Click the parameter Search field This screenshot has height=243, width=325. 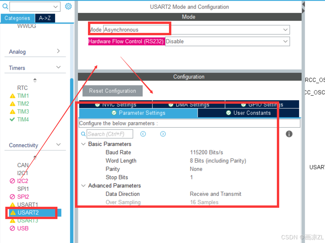coord(110,134)
